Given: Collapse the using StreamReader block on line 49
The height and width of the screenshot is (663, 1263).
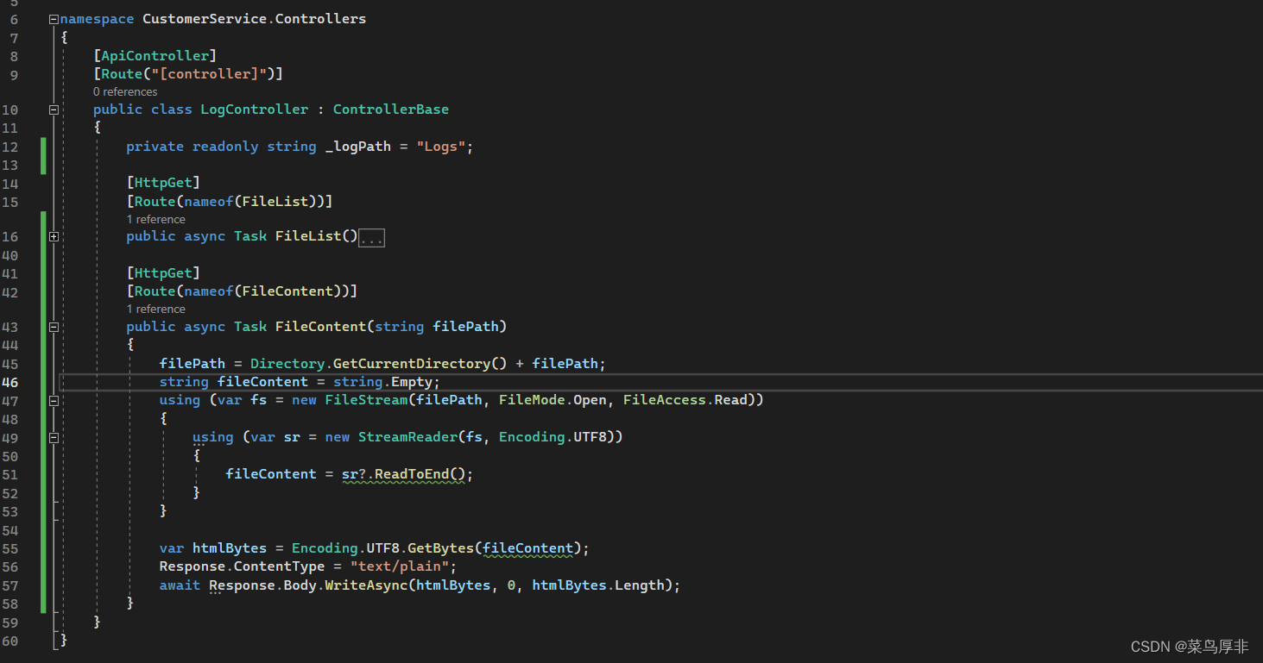Looking at the screenshot, I should coord(54,437).
